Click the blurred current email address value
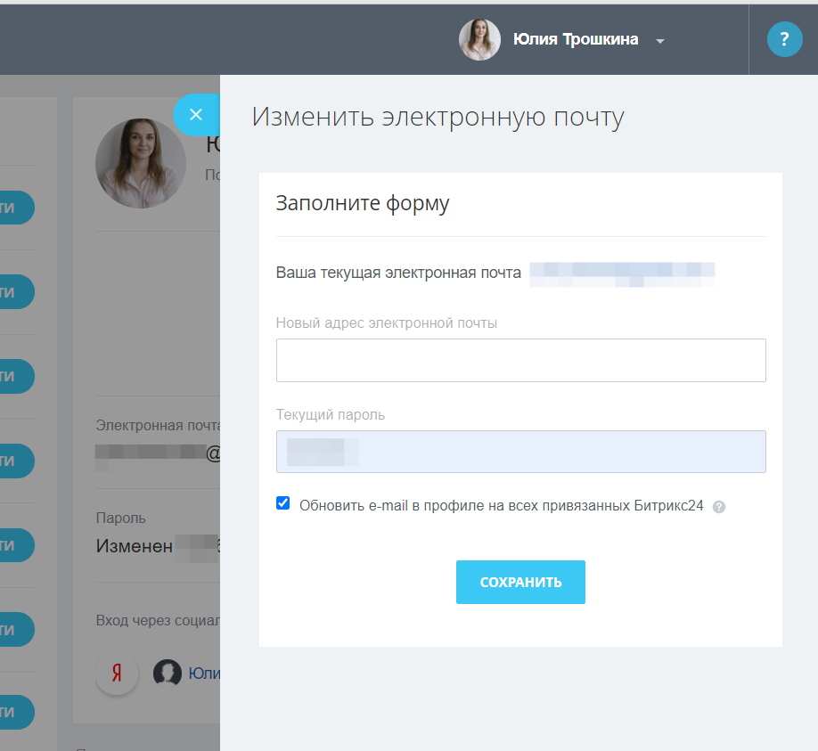Screen dimensions: 818x751 (x=622, y=273)
